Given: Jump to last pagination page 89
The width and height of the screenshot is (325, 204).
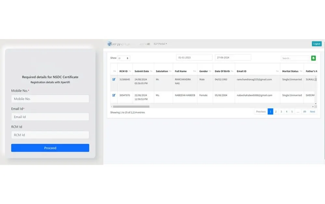Looking at the screenshot, I should click(x=305, y=112).
